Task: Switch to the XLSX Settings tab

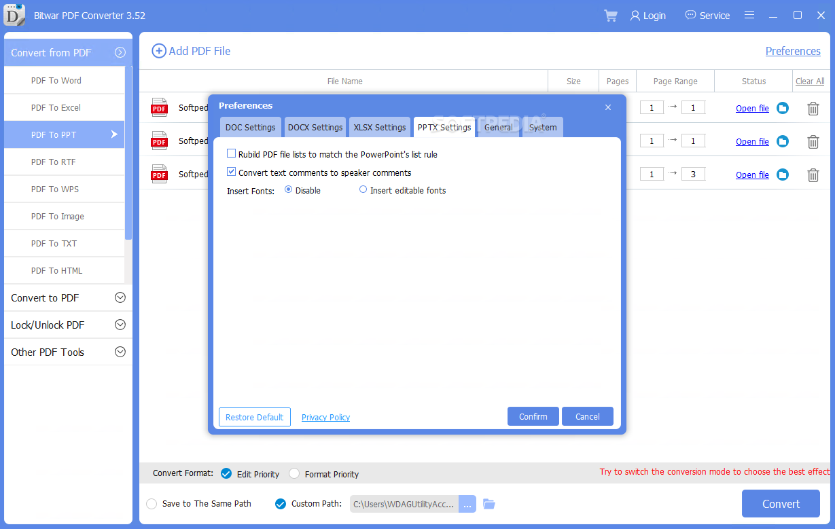Action: point(380,127)
